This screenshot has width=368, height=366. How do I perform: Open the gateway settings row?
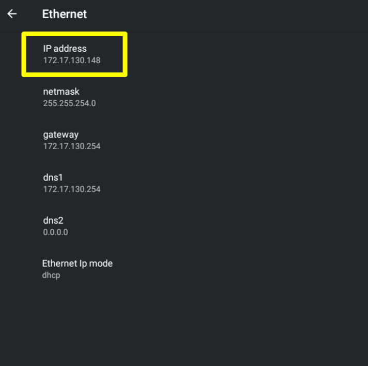[x=155, y=140]
